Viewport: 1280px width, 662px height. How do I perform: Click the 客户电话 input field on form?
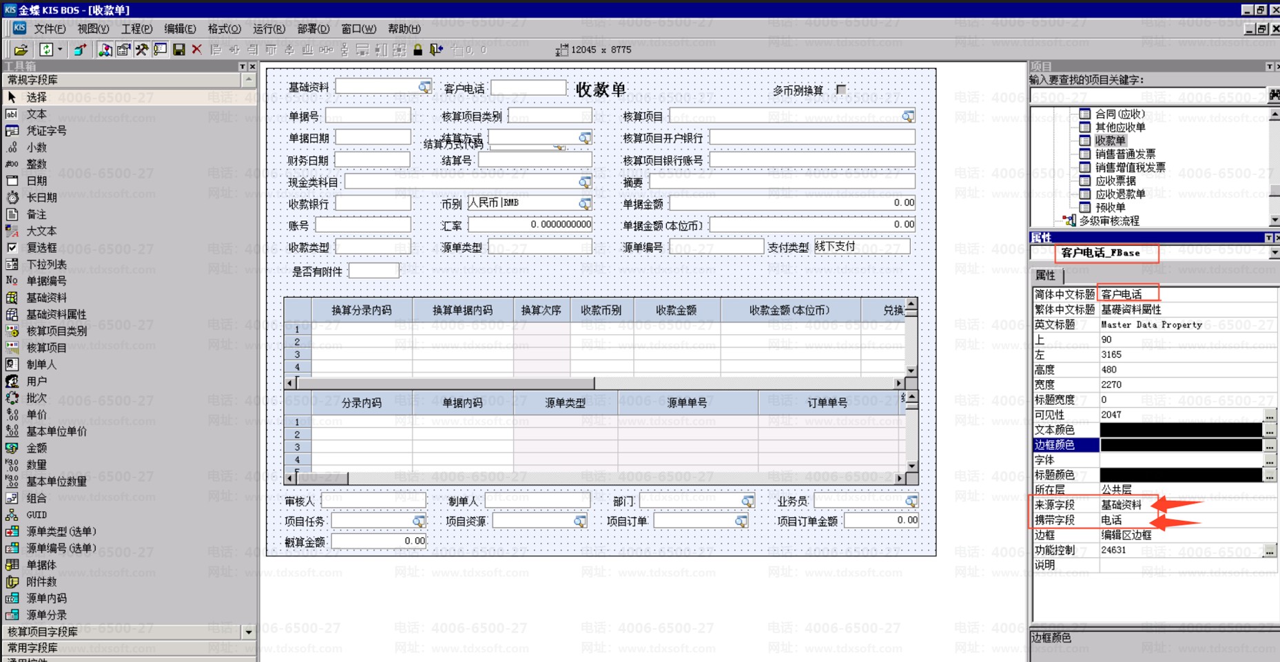point(528,88)
